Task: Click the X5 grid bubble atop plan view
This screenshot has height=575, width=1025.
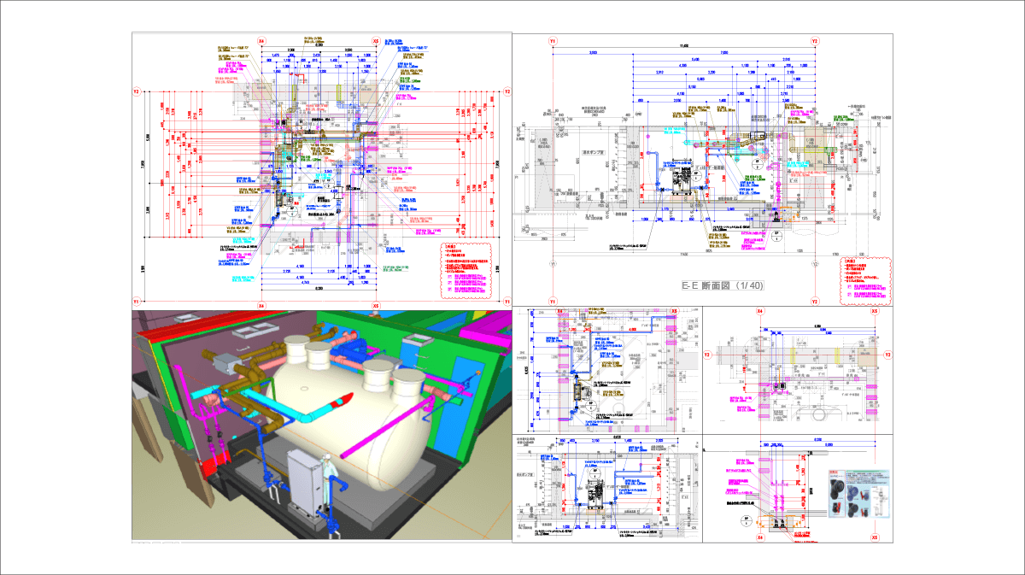Action: (x=376, y=41)
